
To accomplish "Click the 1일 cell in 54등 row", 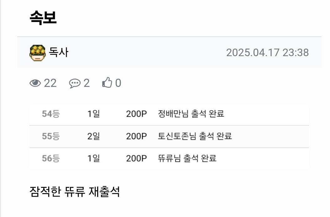I will coord(93,114).
